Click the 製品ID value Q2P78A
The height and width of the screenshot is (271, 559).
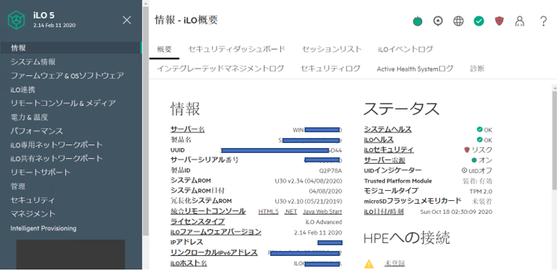pyautogui.click(x=330, y=171)
